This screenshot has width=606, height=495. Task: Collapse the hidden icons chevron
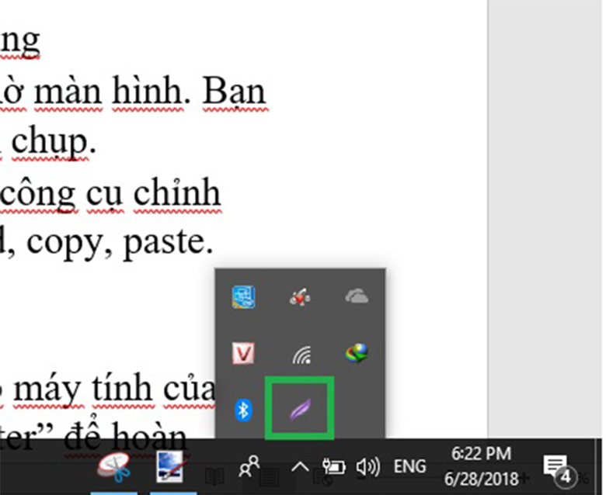pos(300,467)
